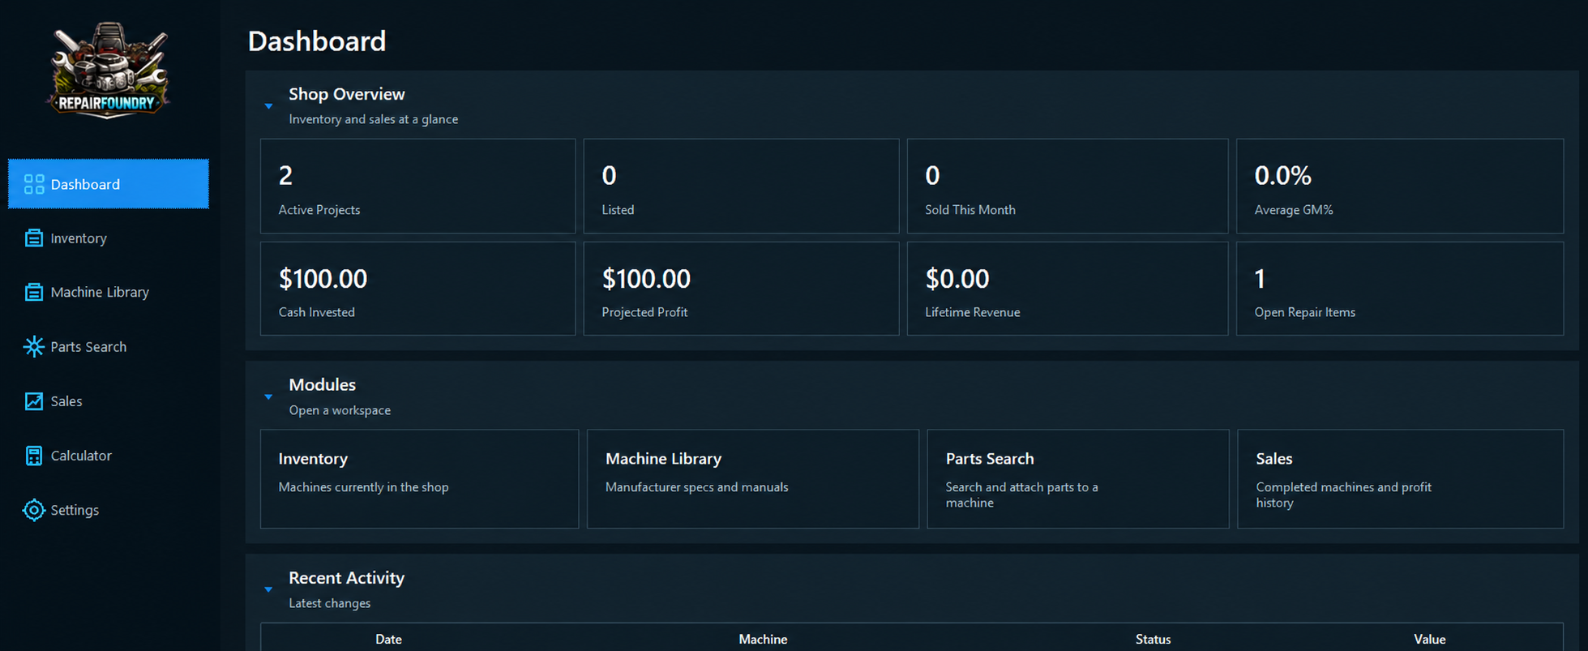This screenshot has width=1588, height=651.
Task: Click the Dashboard grid icon in sidebar
Action: click(34, 184)
